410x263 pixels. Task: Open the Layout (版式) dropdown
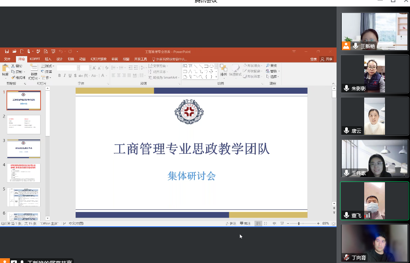click(48, 66)
